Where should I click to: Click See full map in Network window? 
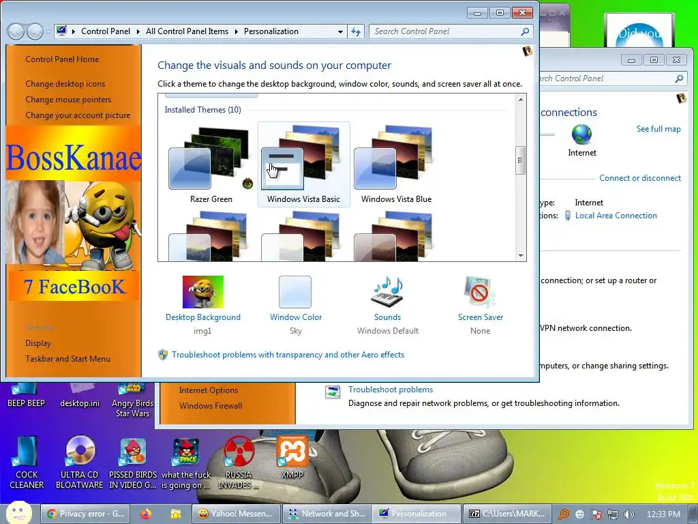pos(658,129)
